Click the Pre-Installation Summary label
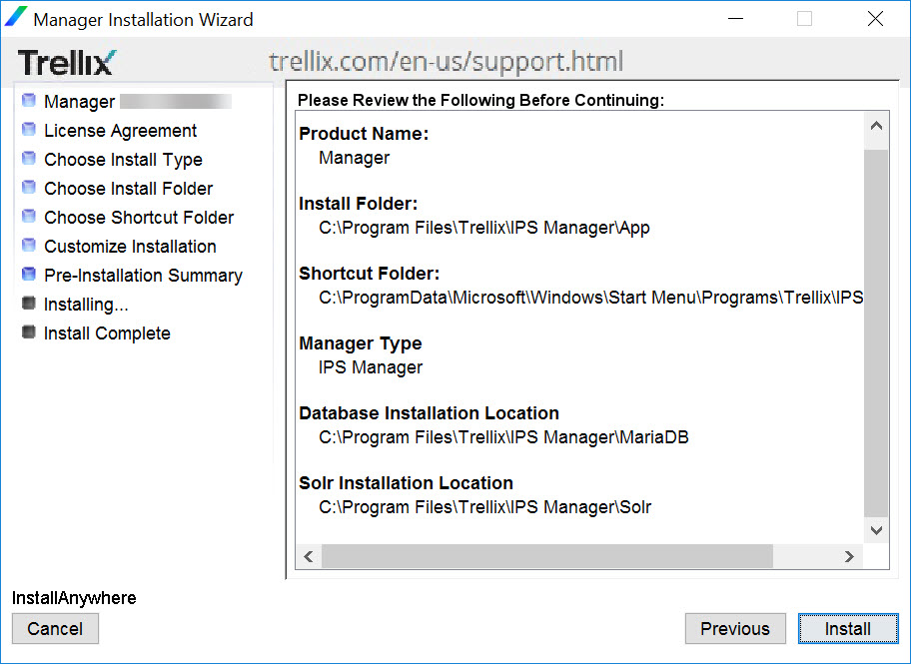The image size is (911, 664). coord(143,276)
